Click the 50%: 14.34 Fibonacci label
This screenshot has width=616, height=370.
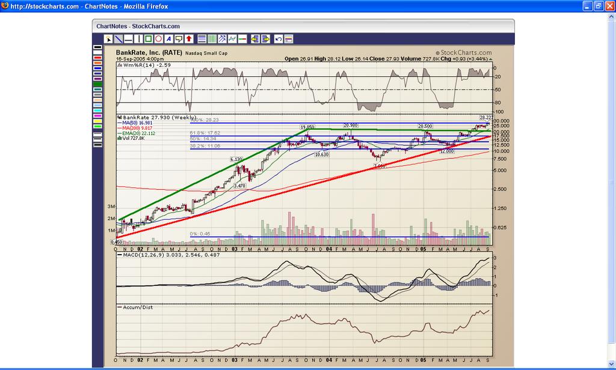(x=203, y=139)
